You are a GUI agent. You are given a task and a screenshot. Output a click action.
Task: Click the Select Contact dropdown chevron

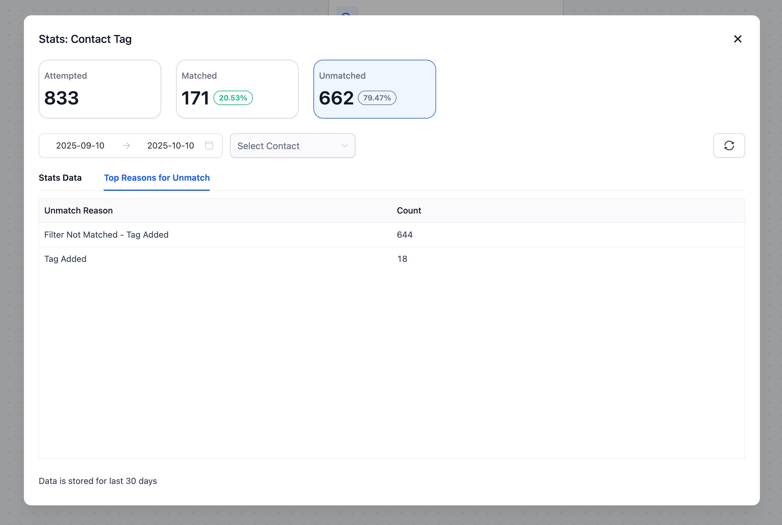point(344,146)
